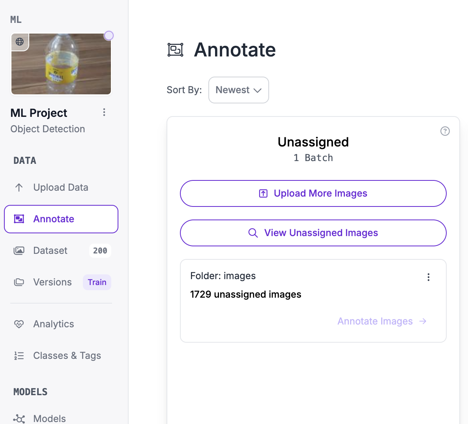Image resolution: width=468 pixels, height=424 pixels.
Task: Click the help question mark icon
Action: 445,131
